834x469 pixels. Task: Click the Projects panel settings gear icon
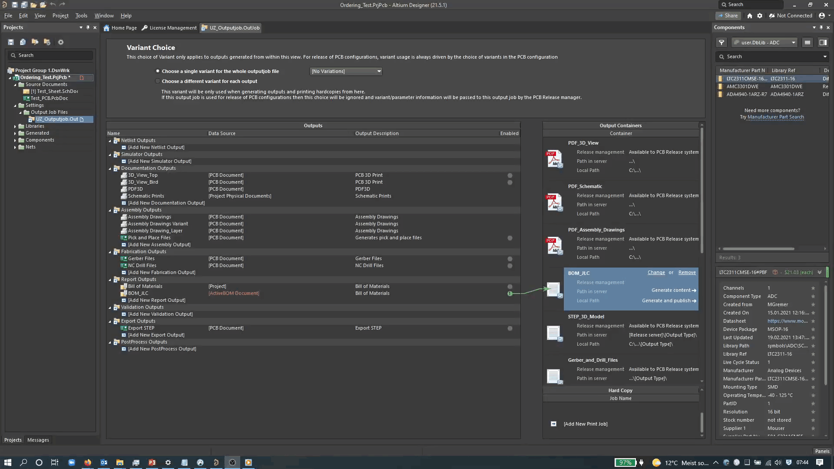click(61, 42)
